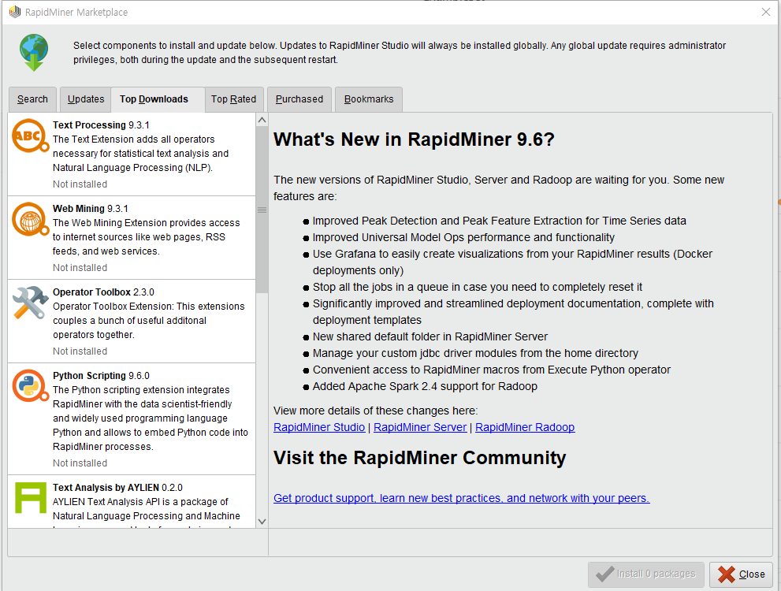Select the Python Scripting 9.6.0 title

click(101, 376)
